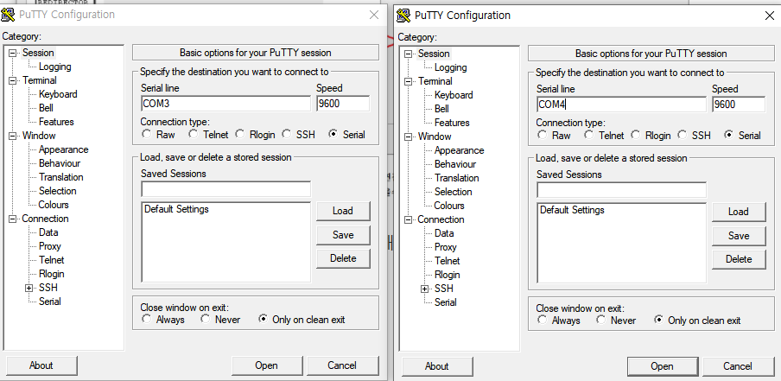The width and height of the screenshot is (781, 381).
Task: Focus Serial line field containing COM3
Action: click(x=225, y=104)
